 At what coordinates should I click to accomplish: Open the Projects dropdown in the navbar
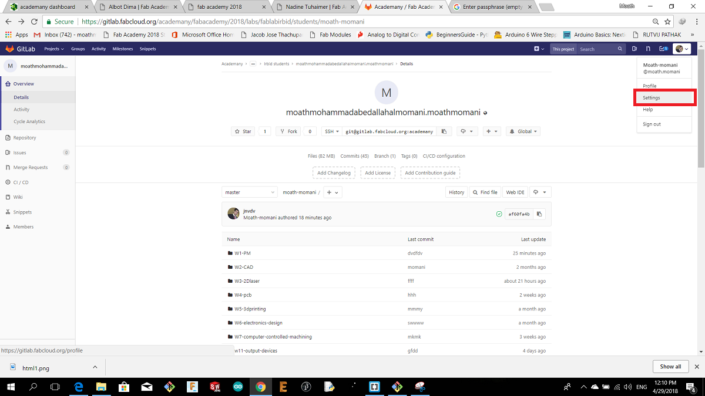click(x=53, y=49)
